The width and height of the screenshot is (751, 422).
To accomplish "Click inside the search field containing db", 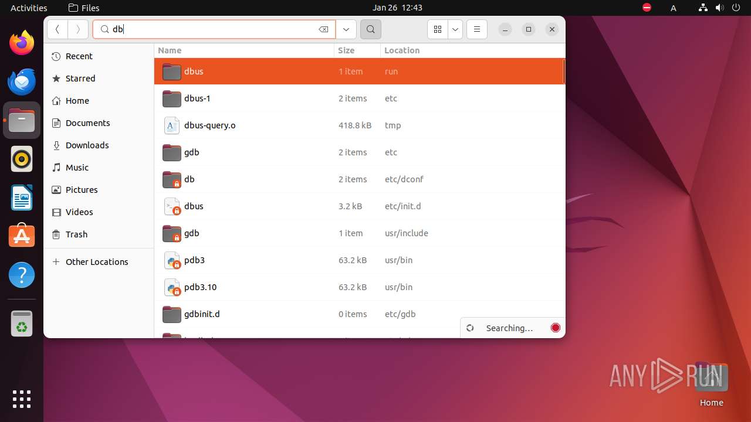I will click(x=214, y=29).
